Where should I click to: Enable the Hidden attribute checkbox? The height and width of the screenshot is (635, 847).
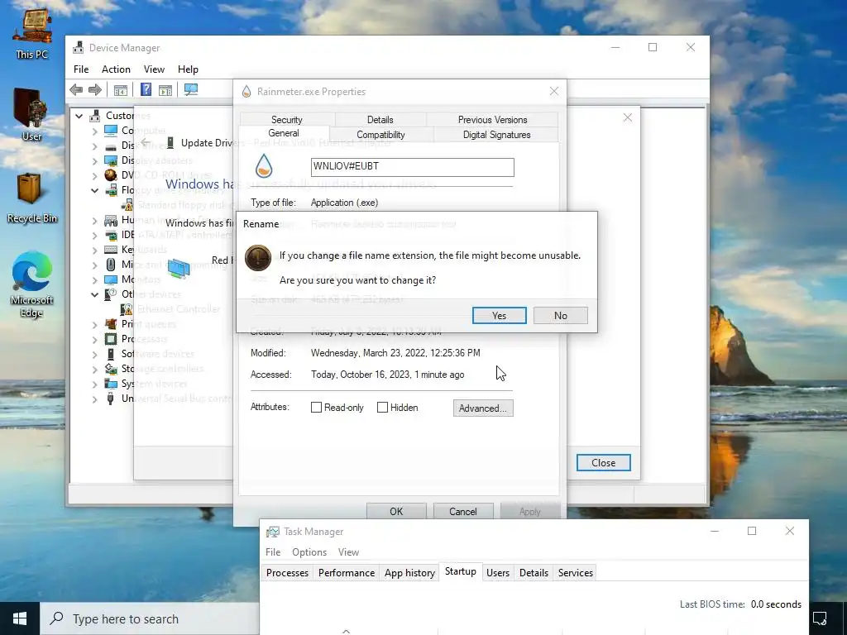(x=382, y=407)
